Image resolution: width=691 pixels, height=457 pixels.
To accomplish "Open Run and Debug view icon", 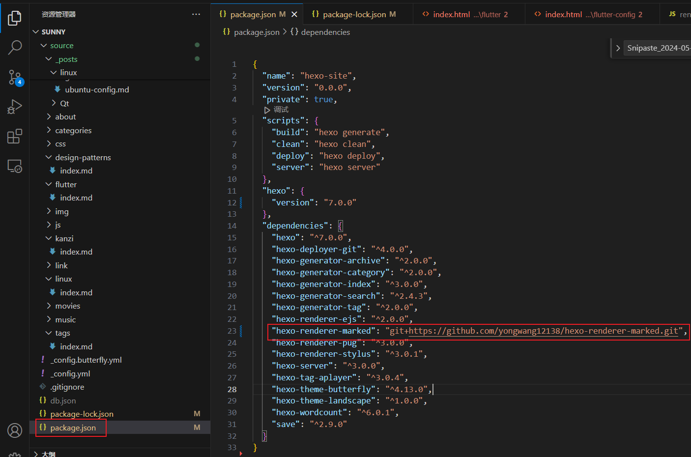I will (15, 107).
